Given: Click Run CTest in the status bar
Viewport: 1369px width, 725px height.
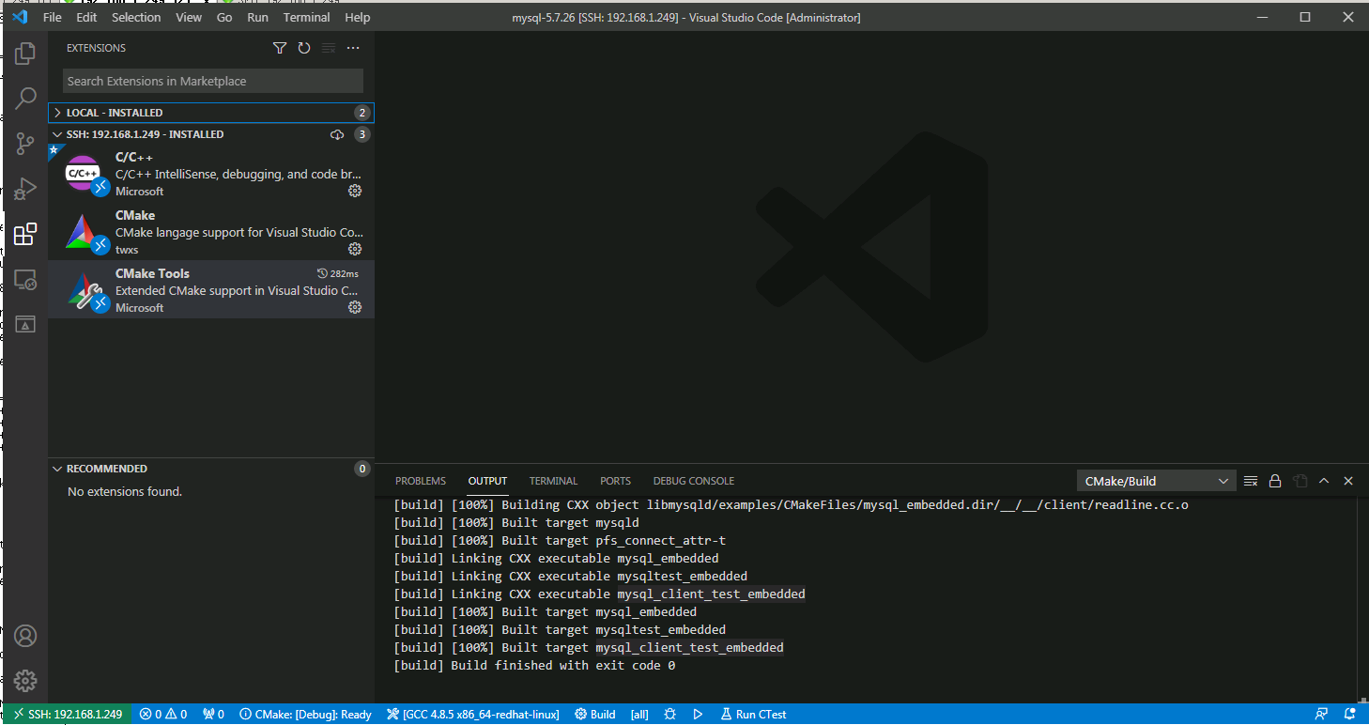Looking at the screenshot, I should click(x=753, y=714).
